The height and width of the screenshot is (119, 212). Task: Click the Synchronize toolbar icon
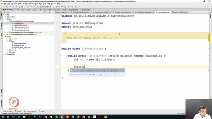[7, 7]
